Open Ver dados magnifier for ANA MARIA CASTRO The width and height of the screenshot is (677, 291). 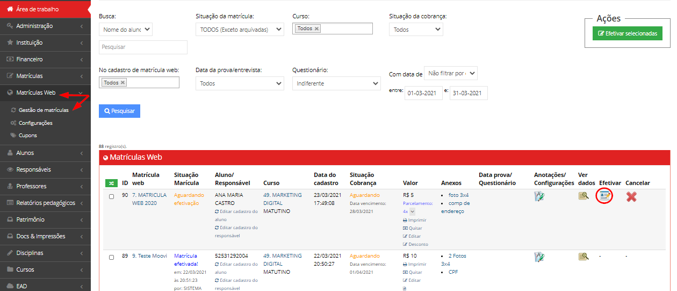click(584, 196)
